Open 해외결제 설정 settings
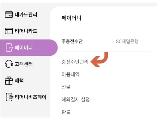The height and width of the screenshot is (118, 158). [76, 99]
